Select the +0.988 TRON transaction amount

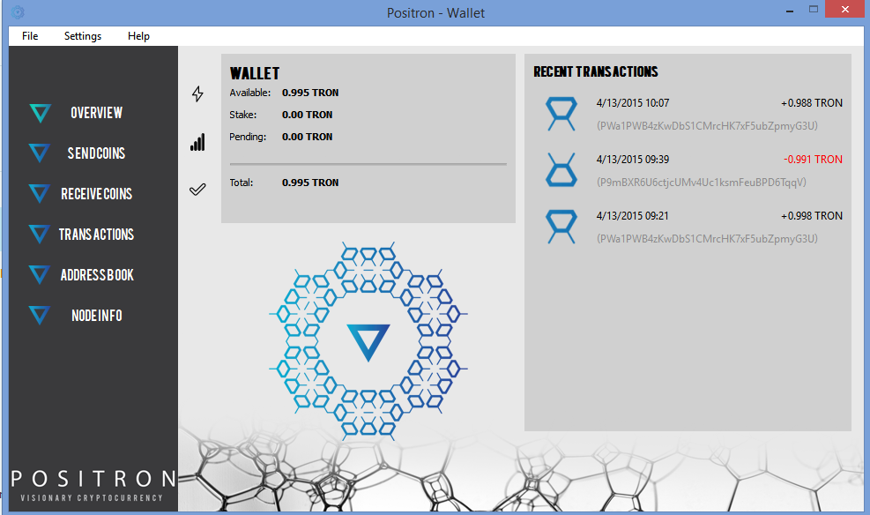[x=811, y=103]
